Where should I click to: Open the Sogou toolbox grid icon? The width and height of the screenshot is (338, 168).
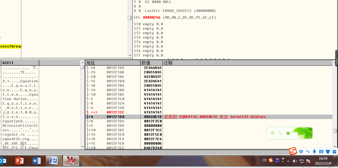click(334, 152)
